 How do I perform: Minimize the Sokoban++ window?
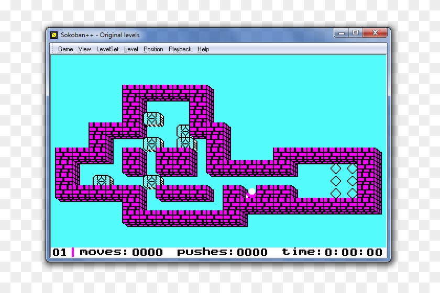[x=342, y=33]
